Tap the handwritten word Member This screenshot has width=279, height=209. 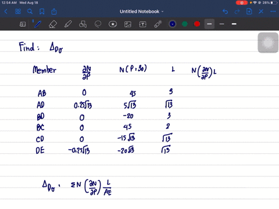point(45,70)
